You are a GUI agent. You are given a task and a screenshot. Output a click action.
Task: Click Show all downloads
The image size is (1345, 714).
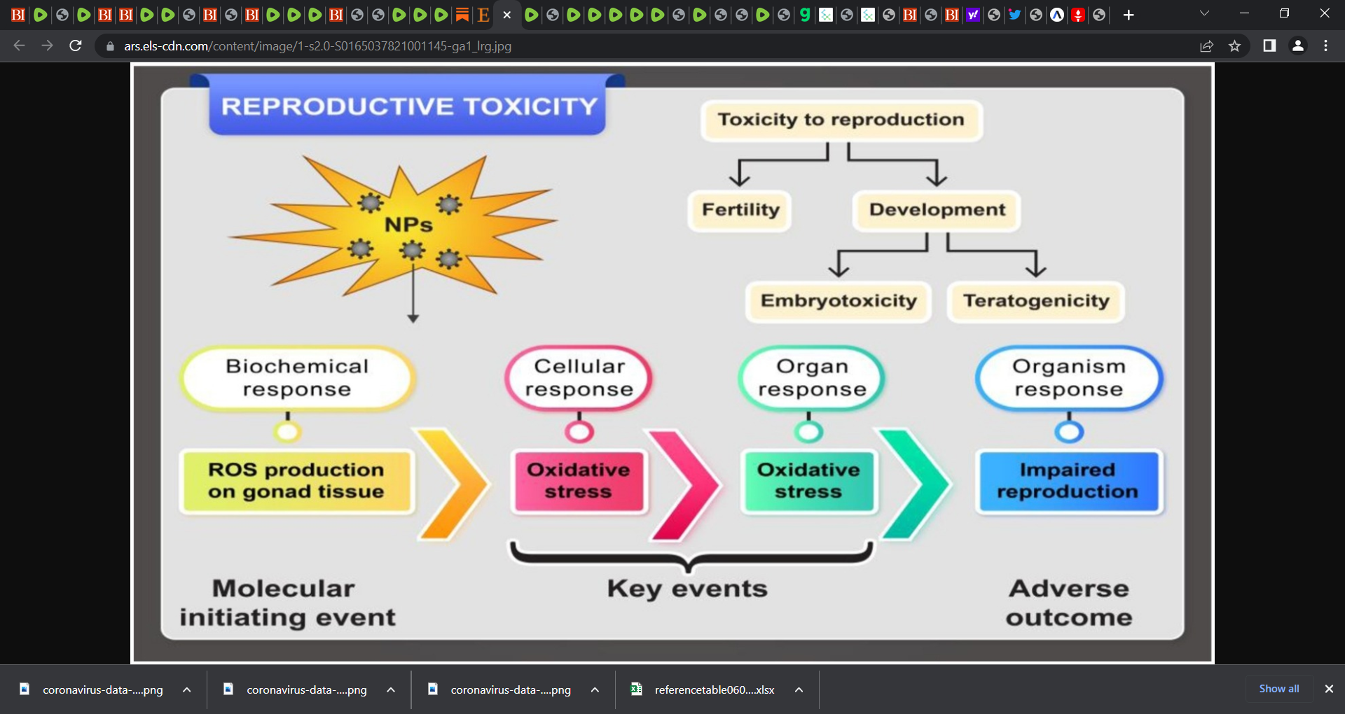pos(1279,689)
